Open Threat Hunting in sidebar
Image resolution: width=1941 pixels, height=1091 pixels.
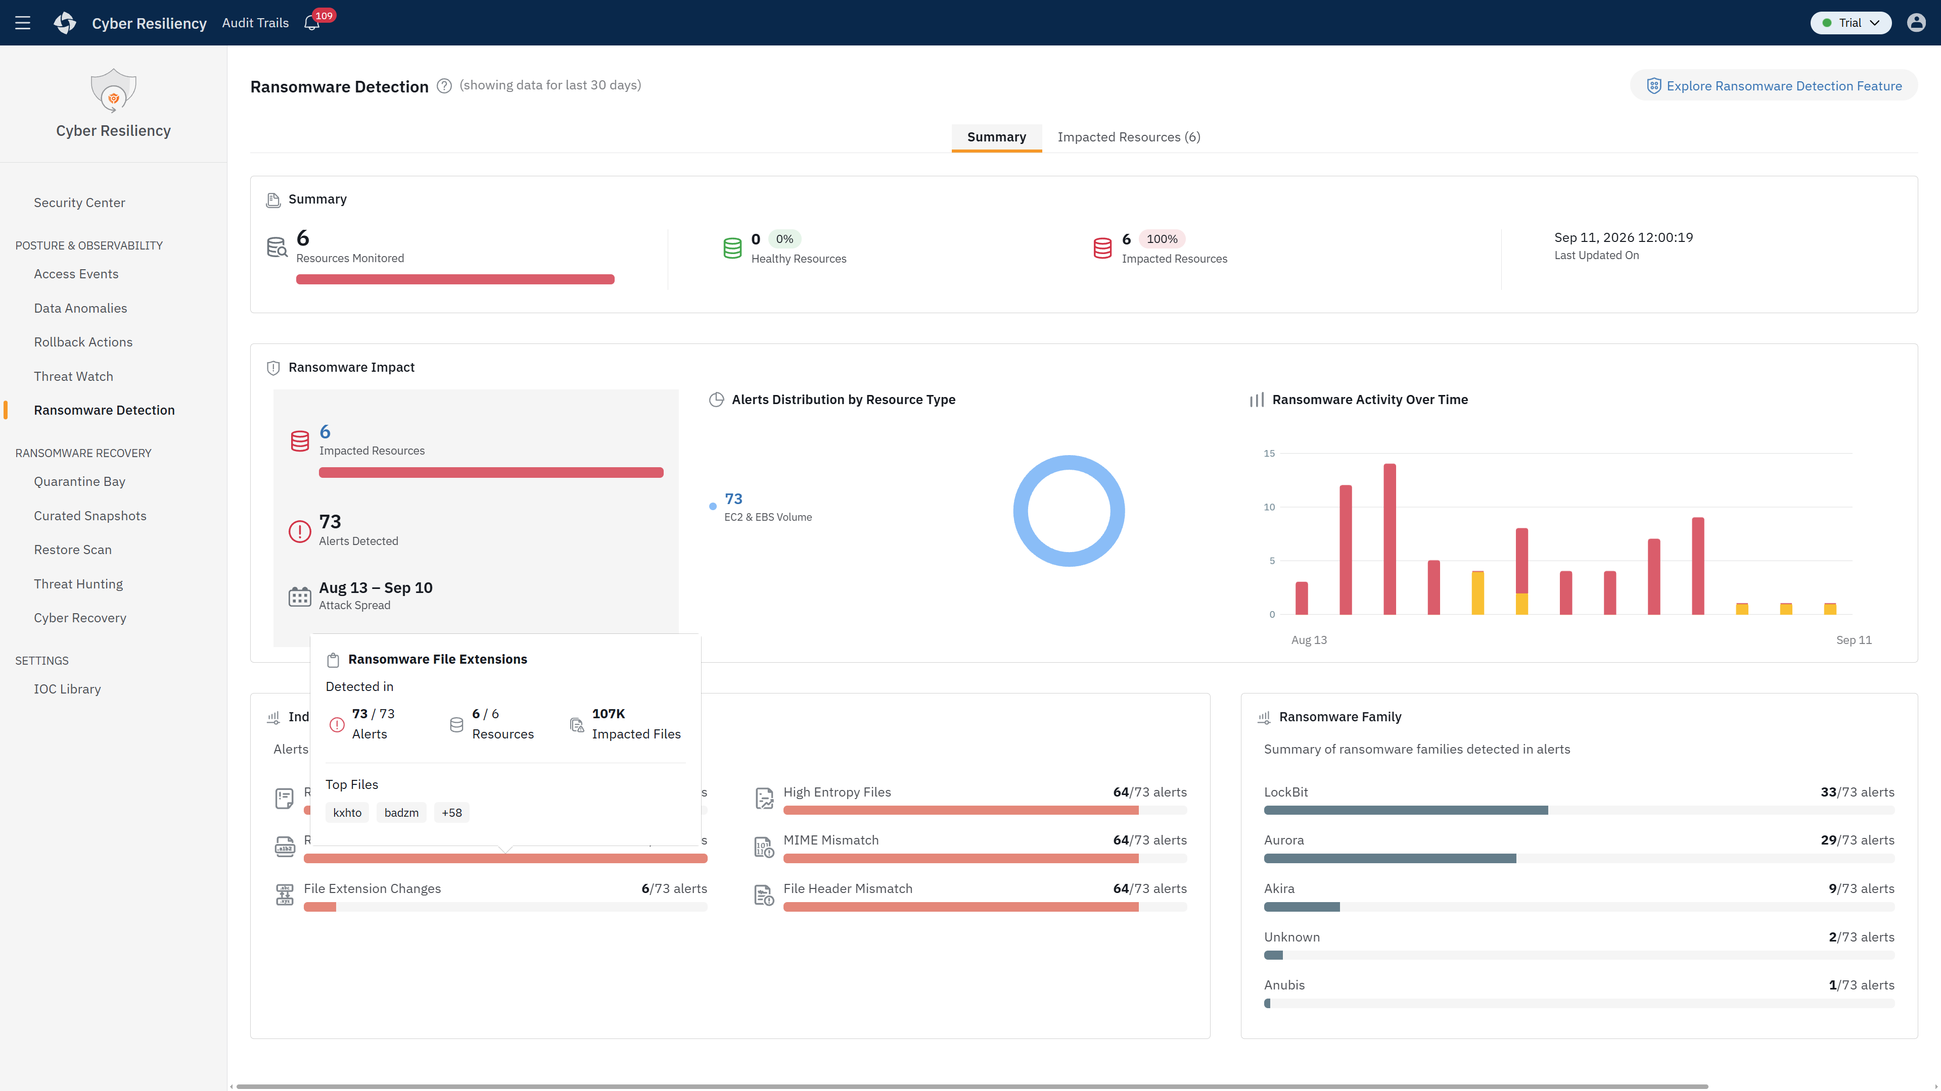(x=78, y=584)
